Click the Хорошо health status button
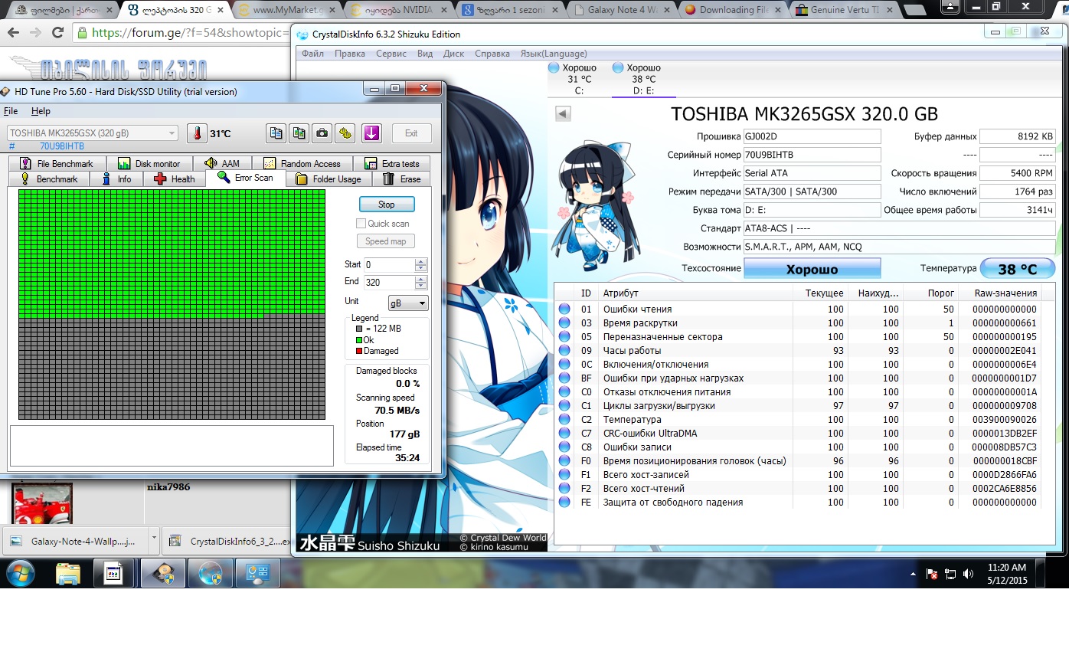Screen dimensions: 1069x668 812,269
